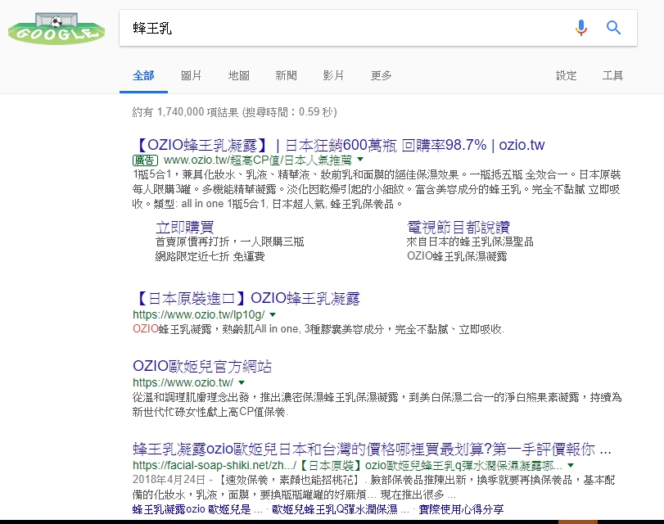Expand arrow next to https://www.ozio.tw/ URL
This screenshot has width=664, height=524.
coord(242,382)
